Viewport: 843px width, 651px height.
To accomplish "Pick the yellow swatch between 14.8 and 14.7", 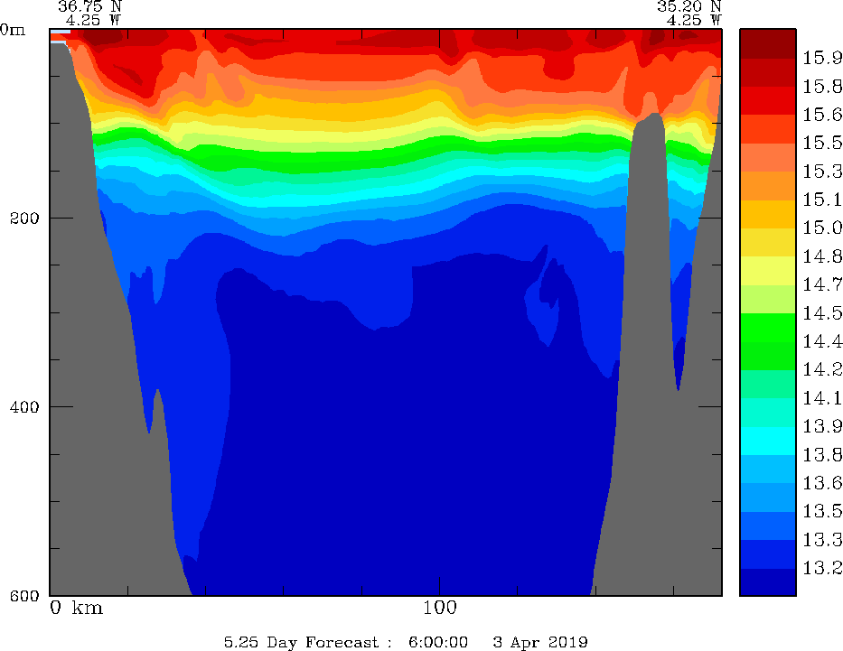I will 768,271.
